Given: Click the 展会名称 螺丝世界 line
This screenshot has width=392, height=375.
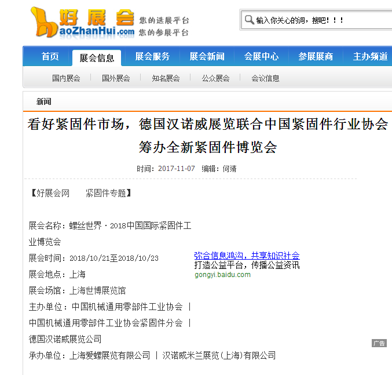Looking at the screenshot, I should click(x=110, y=234).
